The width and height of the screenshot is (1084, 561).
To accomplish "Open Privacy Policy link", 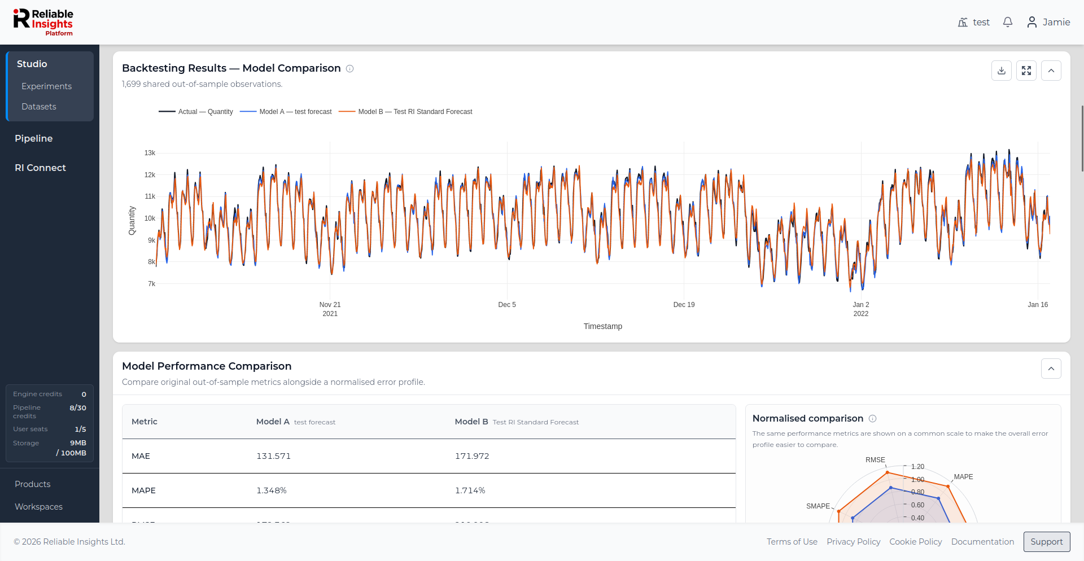I will (x=853, y=542).
